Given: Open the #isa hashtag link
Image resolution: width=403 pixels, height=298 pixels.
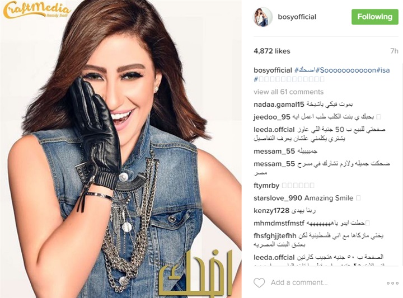Looking at the screenshot, I should [x=383, y=70].
